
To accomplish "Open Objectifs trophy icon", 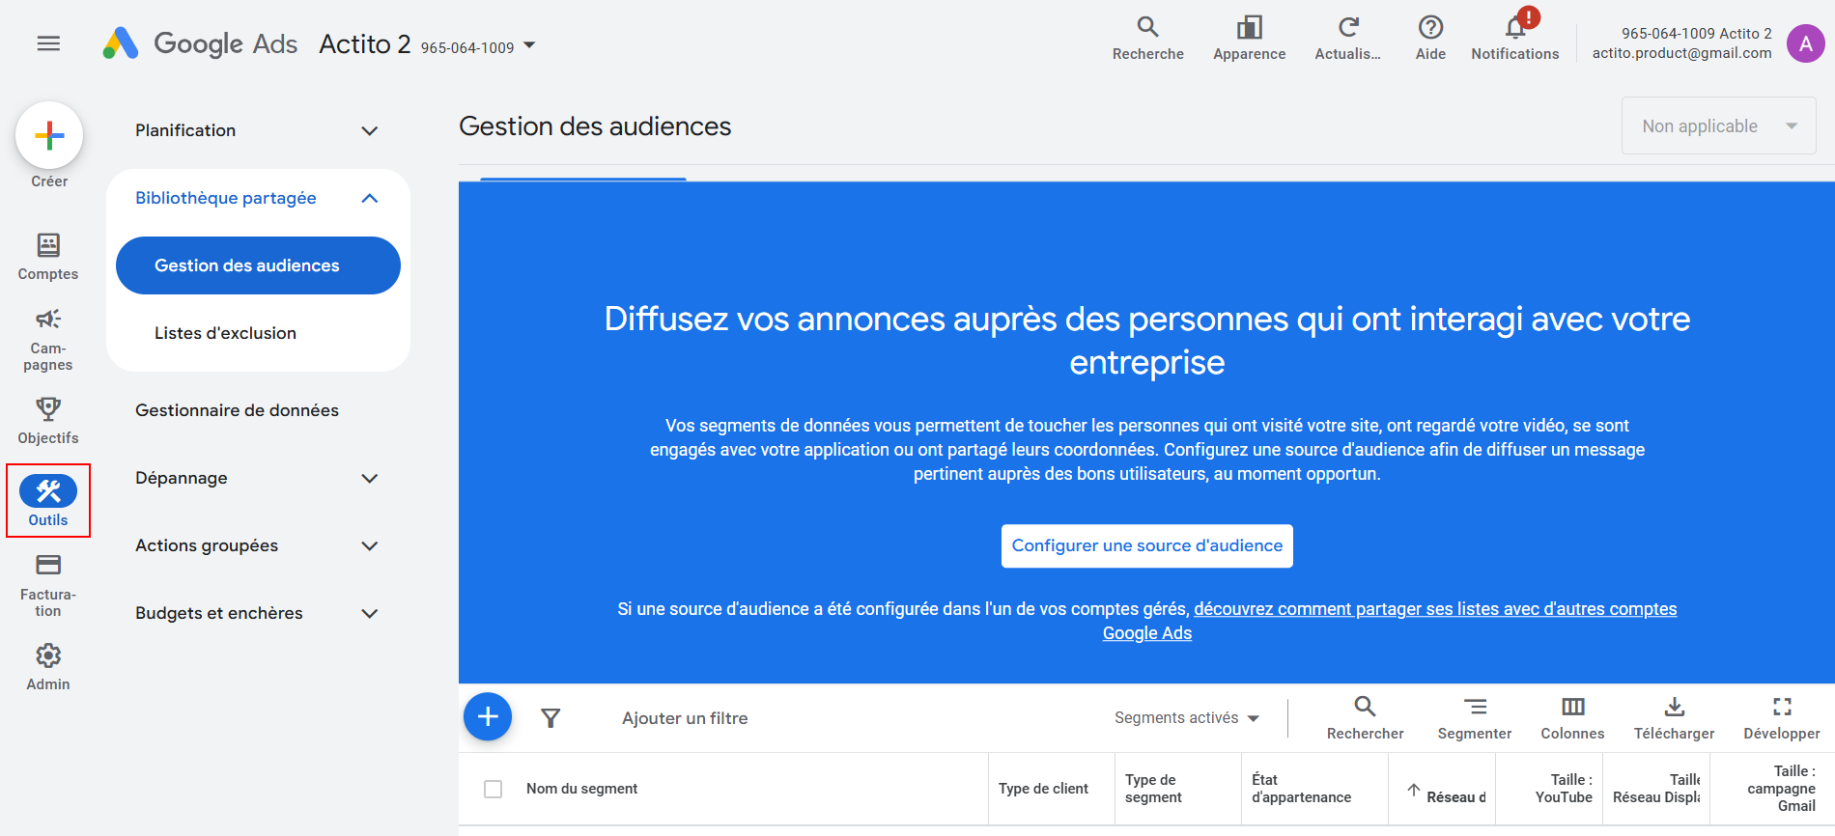I will 48,409.
